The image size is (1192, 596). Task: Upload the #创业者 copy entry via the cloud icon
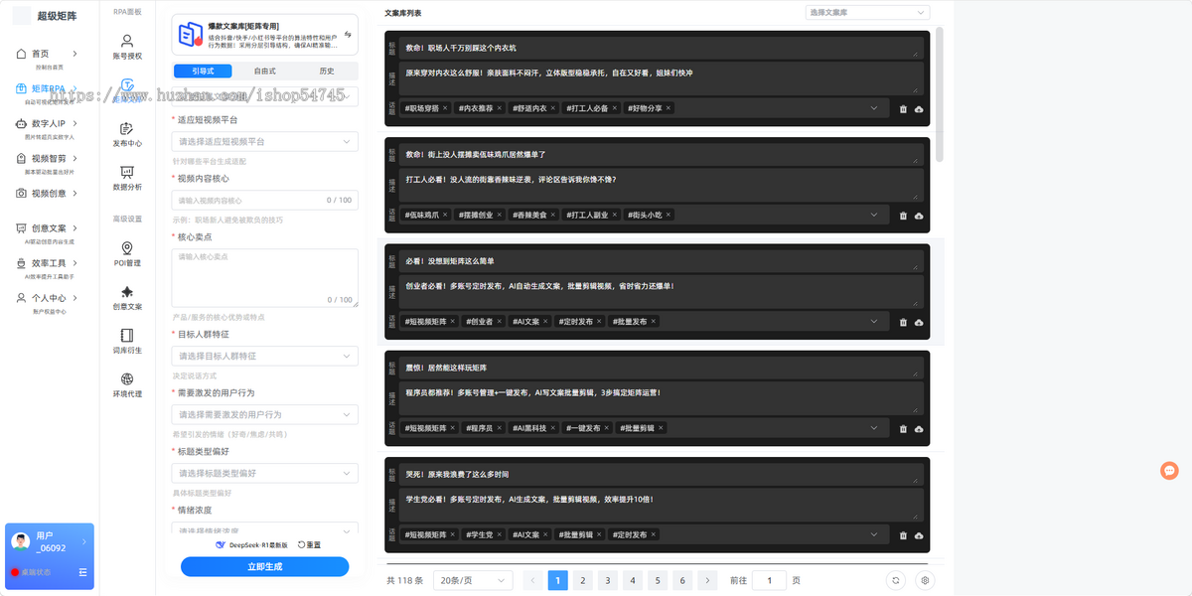click(919, 322)
